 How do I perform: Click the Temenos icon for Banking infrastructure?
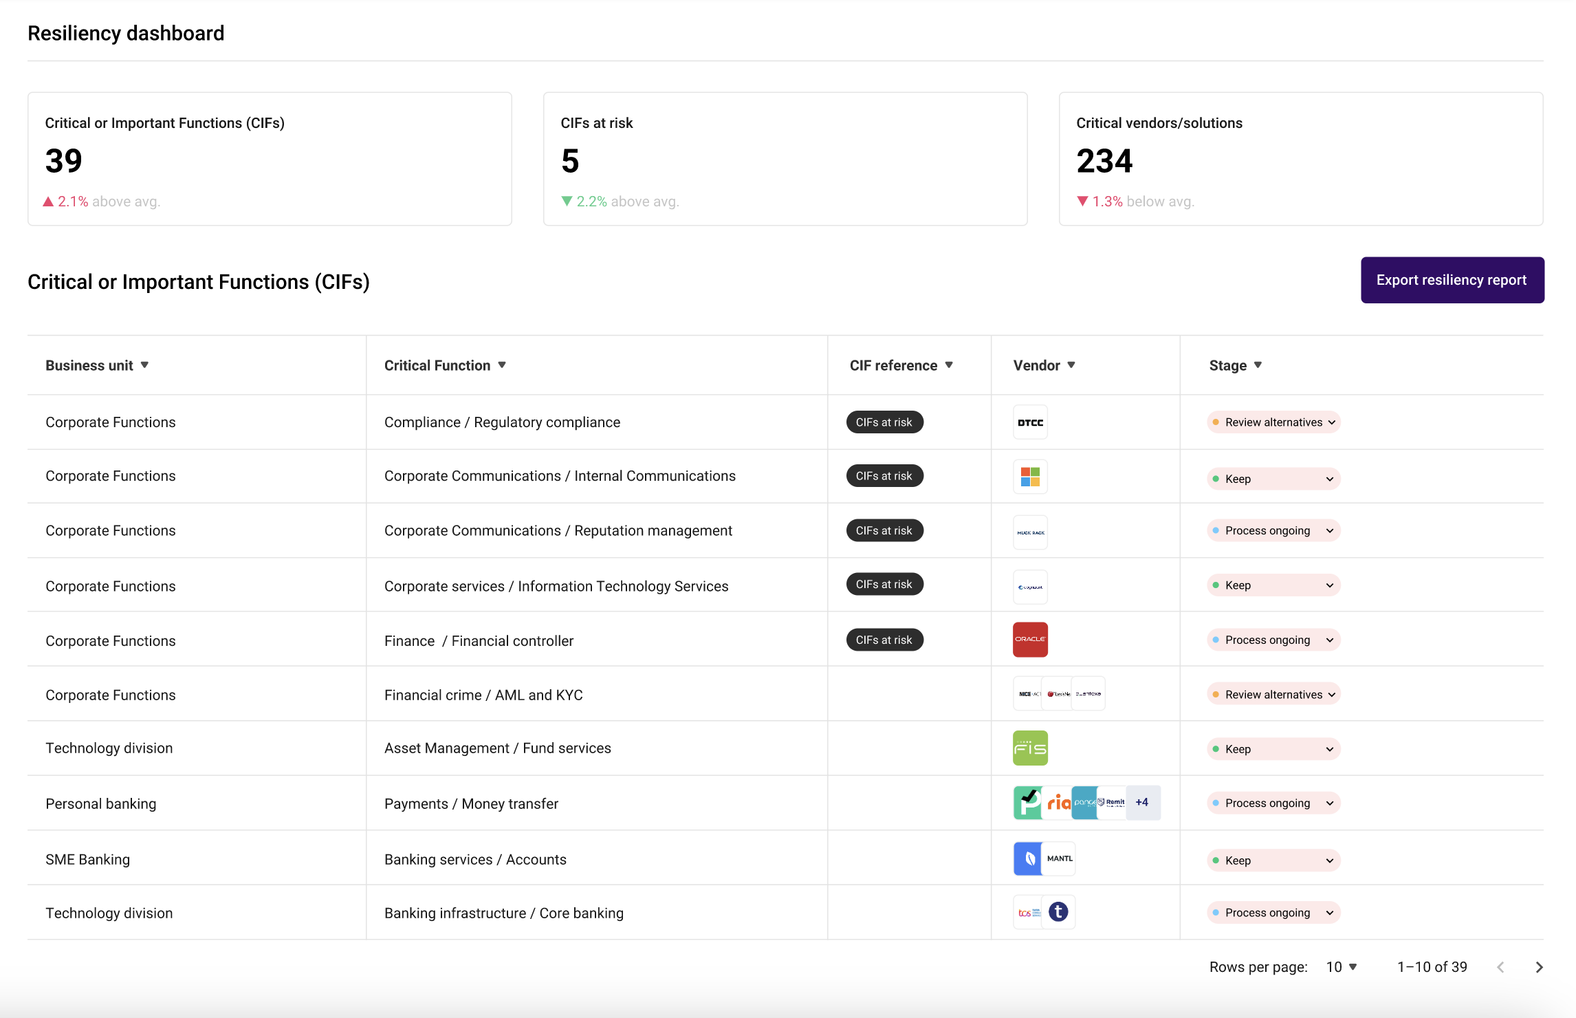tap(1059, 912)
